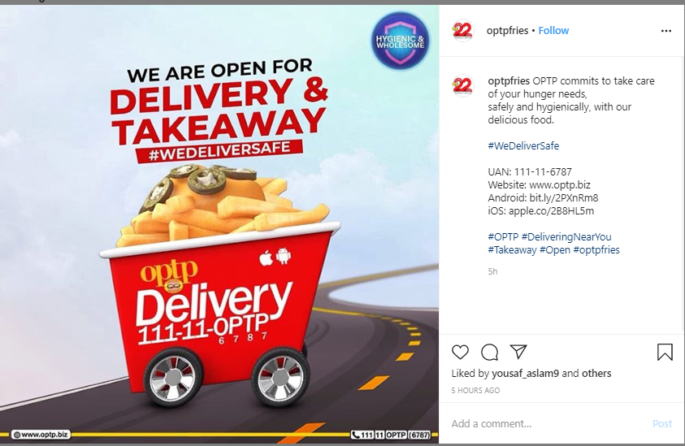Viewport: 685px width, 446px height.
Task: Open the #Takeaway hashtag
Action: pos(512,250)
